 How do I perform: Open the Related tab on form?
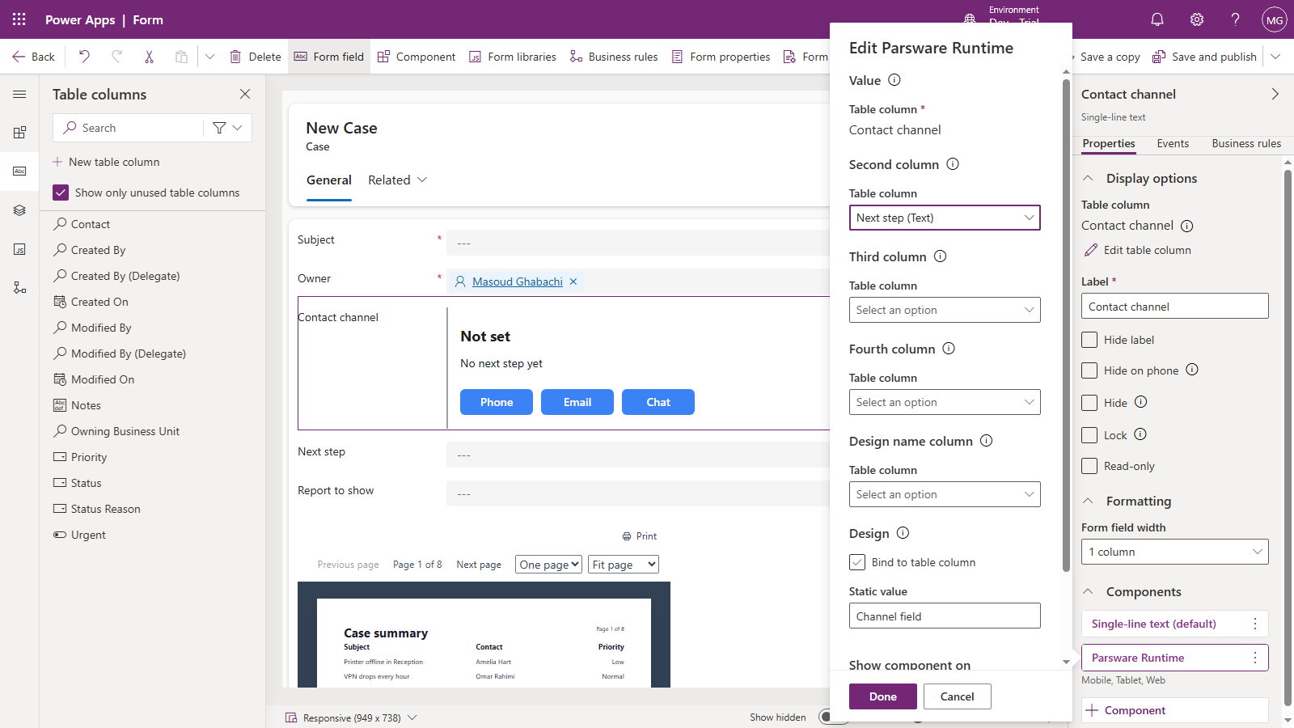coord(398,180)
